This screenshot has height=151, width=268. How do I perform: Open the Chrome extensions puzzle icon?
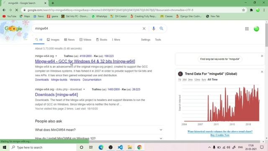click(x=251, y=10)
